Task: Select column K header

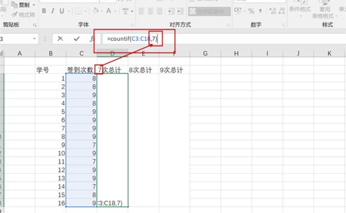Action: coord(329,54)
